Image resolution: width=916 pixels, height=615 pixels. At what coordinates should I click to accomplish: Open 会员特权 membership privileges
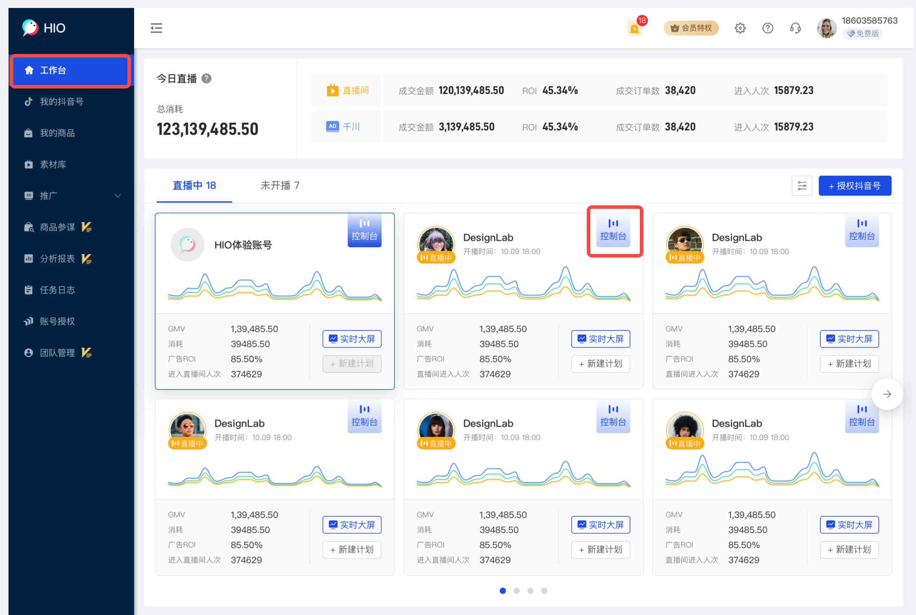pyautogui.click(x=691, y=27)
